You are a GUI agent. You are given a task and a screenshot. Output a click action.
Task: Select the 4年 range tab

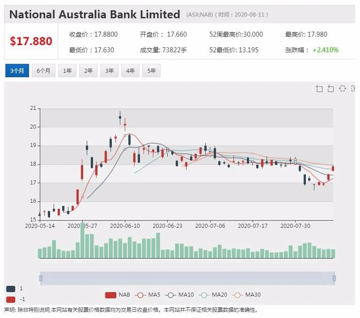pyautogui.click(x=130, y=71)
